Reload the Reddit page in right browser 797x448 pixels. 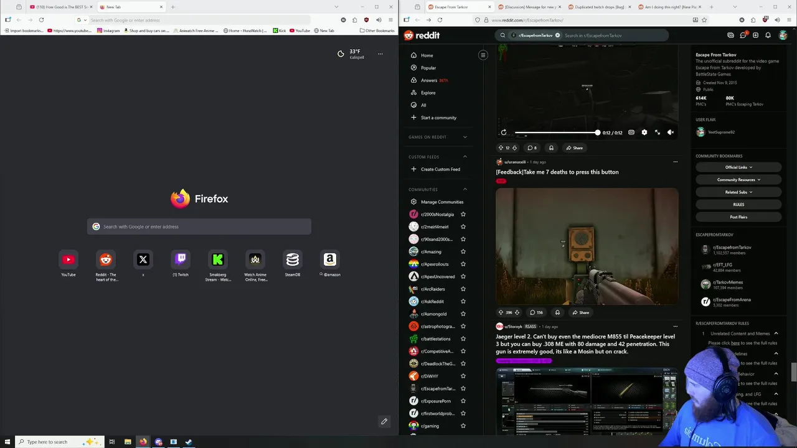[x=440, y=20]
